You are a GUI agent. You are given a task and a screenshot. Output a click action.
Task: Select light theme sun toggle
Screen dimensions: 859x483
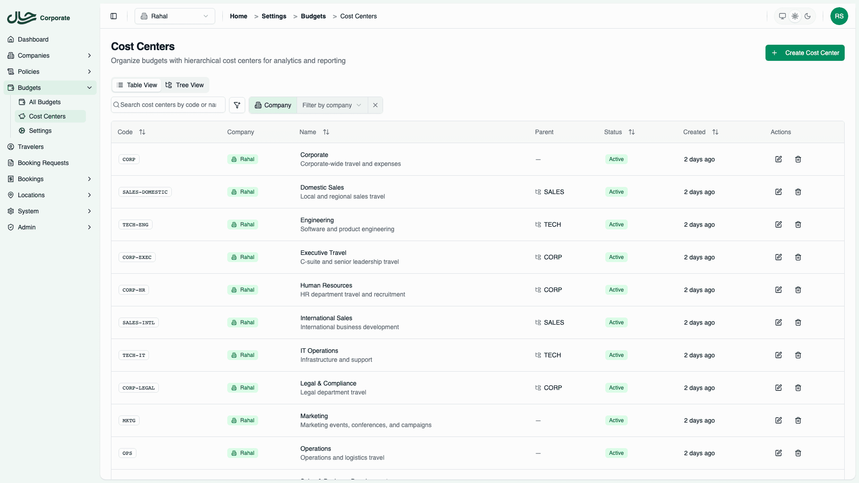(x=795, y=16)
